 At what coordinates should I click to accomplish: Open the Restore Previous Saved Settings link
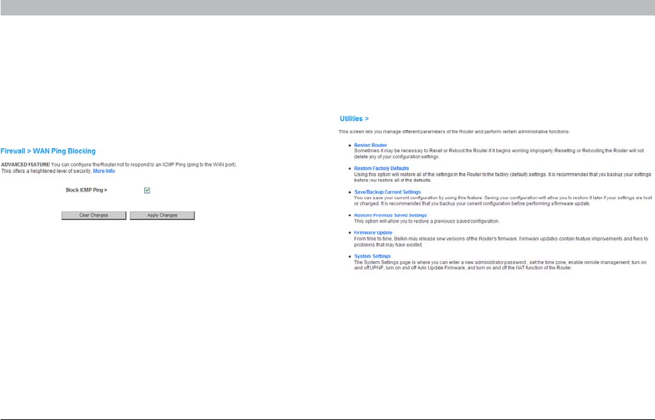[x=390, y=215]
